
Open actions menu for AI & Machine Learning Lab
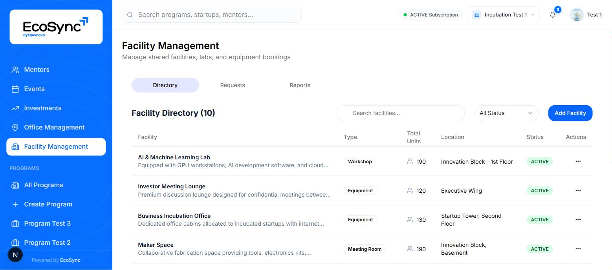(578, 161)
